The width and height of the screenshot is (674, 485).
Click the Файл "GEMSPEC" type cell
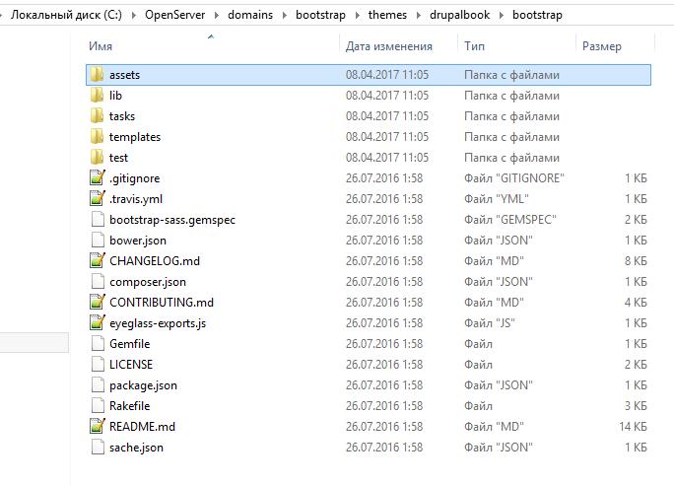510,219
